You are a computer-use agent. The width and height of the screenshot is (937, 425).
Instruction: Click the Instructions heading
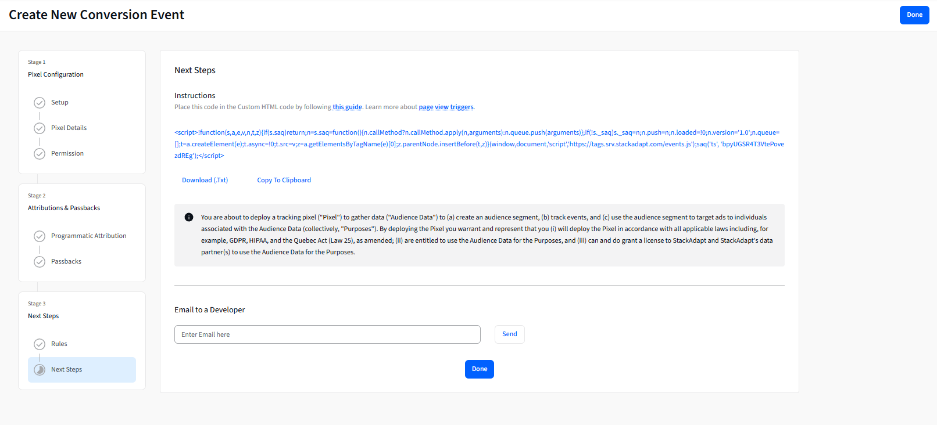coord(195,96)
